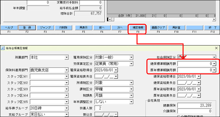Open the 保険料適用部門 dropdown
The height and width of the screenshot is (117, 220).
[67, 70]
